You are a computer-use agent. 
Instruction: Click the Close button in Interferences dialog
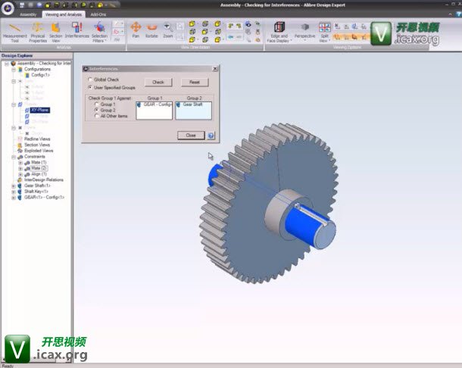191,136
